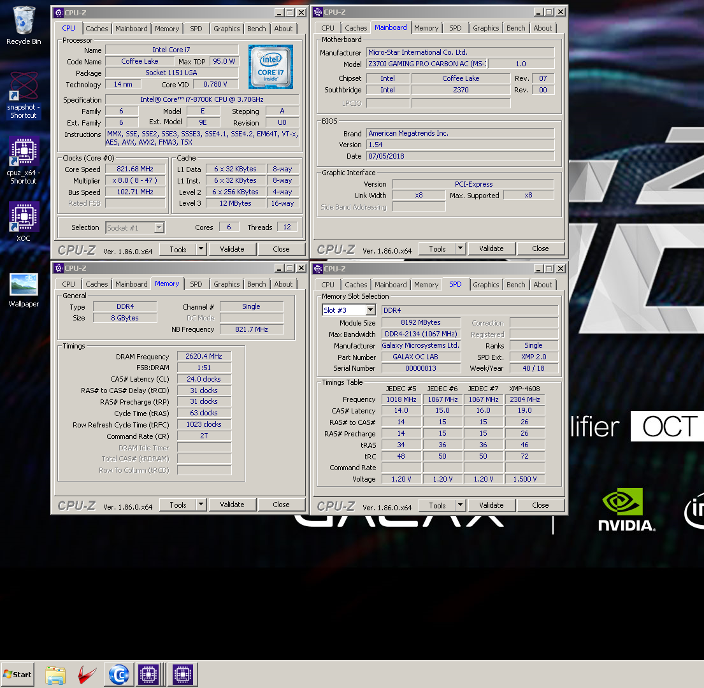Screen dimensions: 704x688
Task: Click the Level 3 cache 12 MBytes value
Action: coord(236,203)
